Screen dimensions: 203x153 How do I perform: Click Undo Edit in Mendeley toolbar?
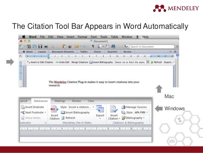[63, 62]
